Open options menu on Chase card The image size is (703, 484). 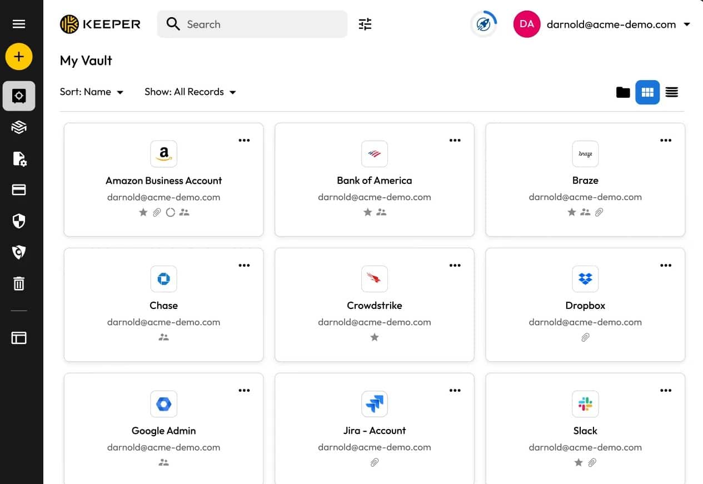(244, 265)
